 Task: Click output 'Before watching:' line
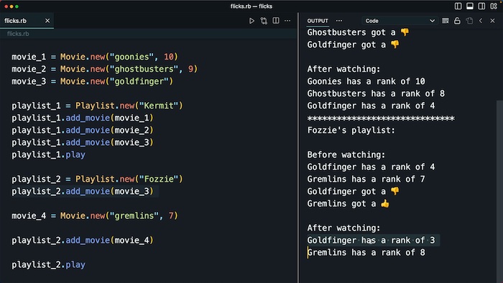click(x=346, y=154)
